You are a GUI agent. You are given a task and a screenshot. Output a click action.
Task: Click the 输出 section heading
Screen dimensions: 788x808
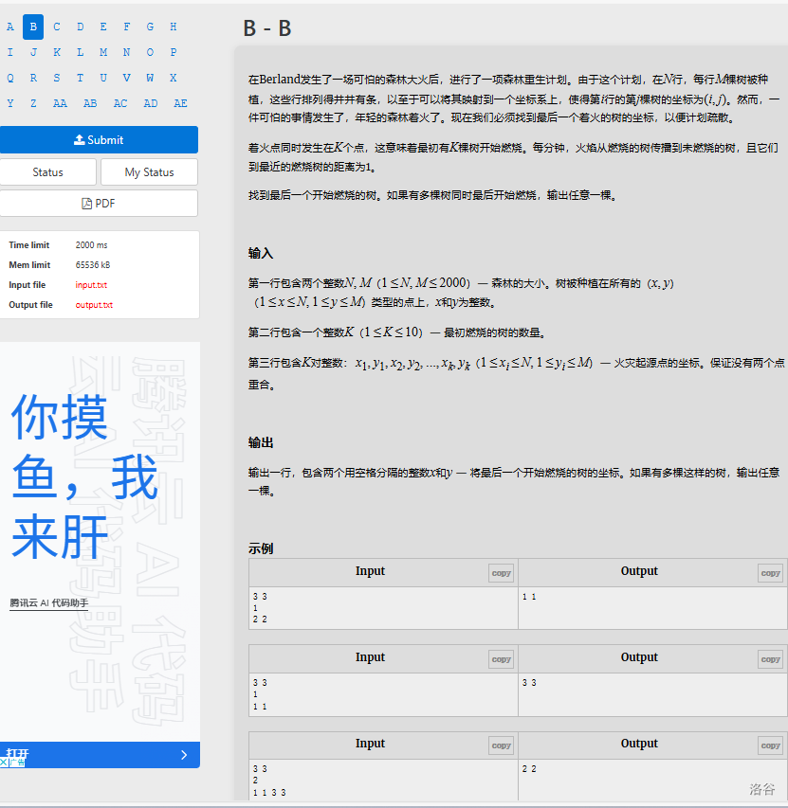261,442
